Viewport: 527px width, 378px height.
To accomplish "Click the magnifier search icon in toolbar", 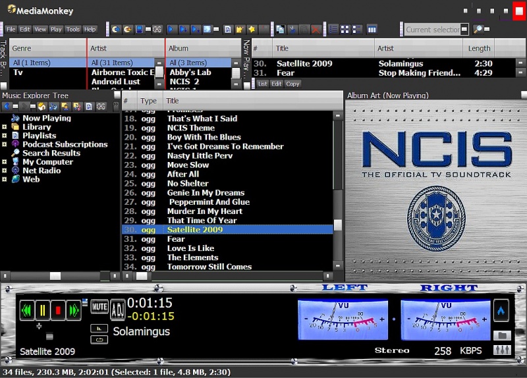I will [x=478, y=30].
